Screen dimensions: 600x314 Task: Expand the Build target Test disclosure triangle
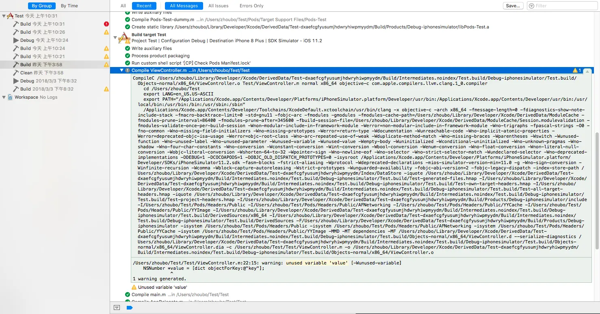coord(115,37)
